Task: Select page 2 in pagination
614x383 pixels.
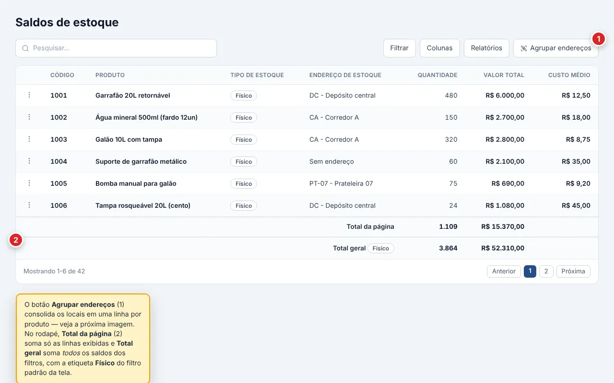Action: [x=546, y=271]
